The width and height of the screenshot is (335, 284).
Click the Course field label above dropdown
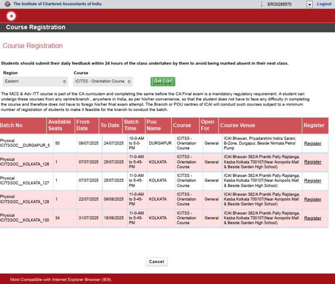[81, 73]
